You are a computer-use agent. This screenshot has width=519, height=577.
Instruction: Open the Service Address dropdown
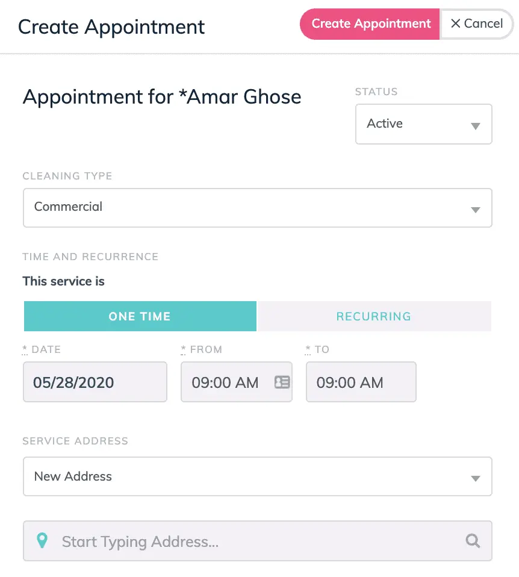point(257,476)
